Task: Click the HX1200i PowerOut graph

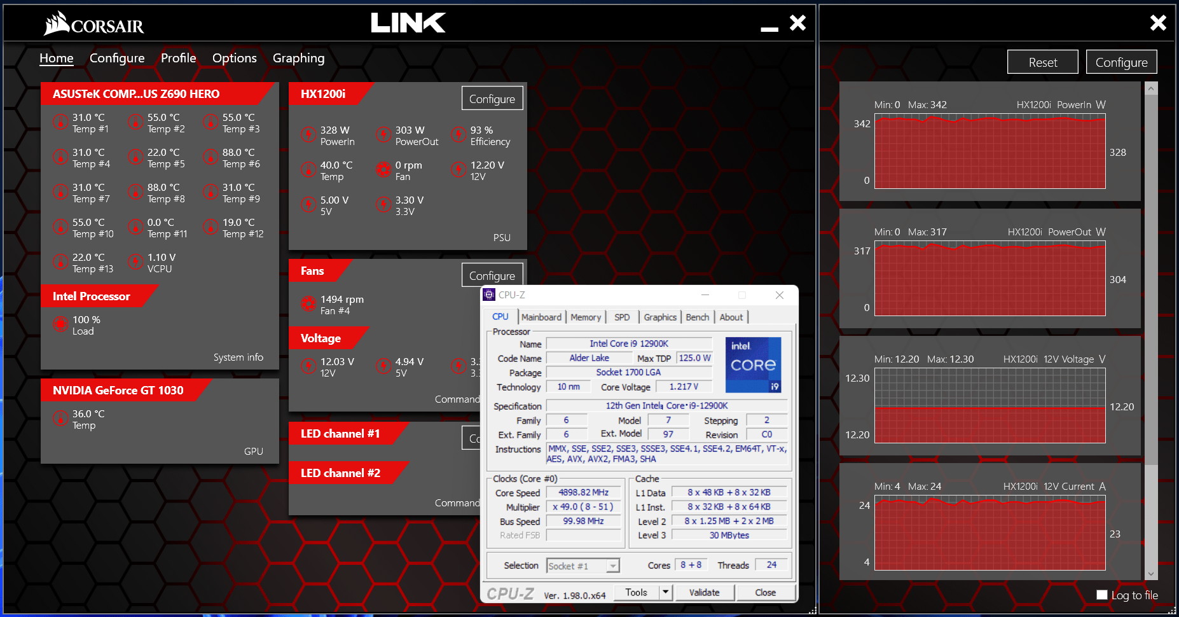Action: pyautogui.click(x=990, y=279)
